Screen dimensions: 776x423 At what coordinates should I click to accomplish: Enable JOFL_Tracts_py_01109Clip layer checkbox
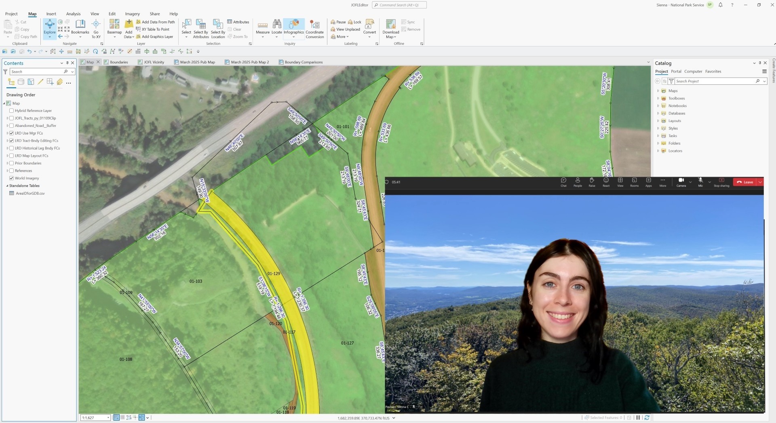12,118
